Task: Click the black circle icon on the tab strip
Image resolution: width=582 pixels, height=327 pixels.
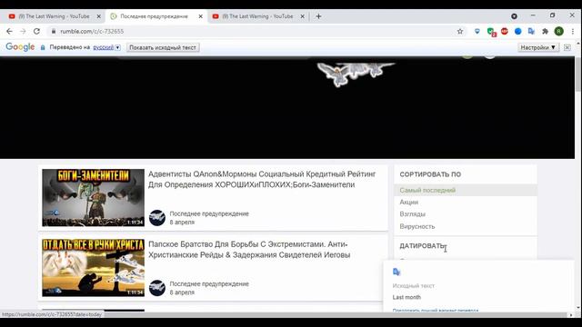Action: [514, 16]
